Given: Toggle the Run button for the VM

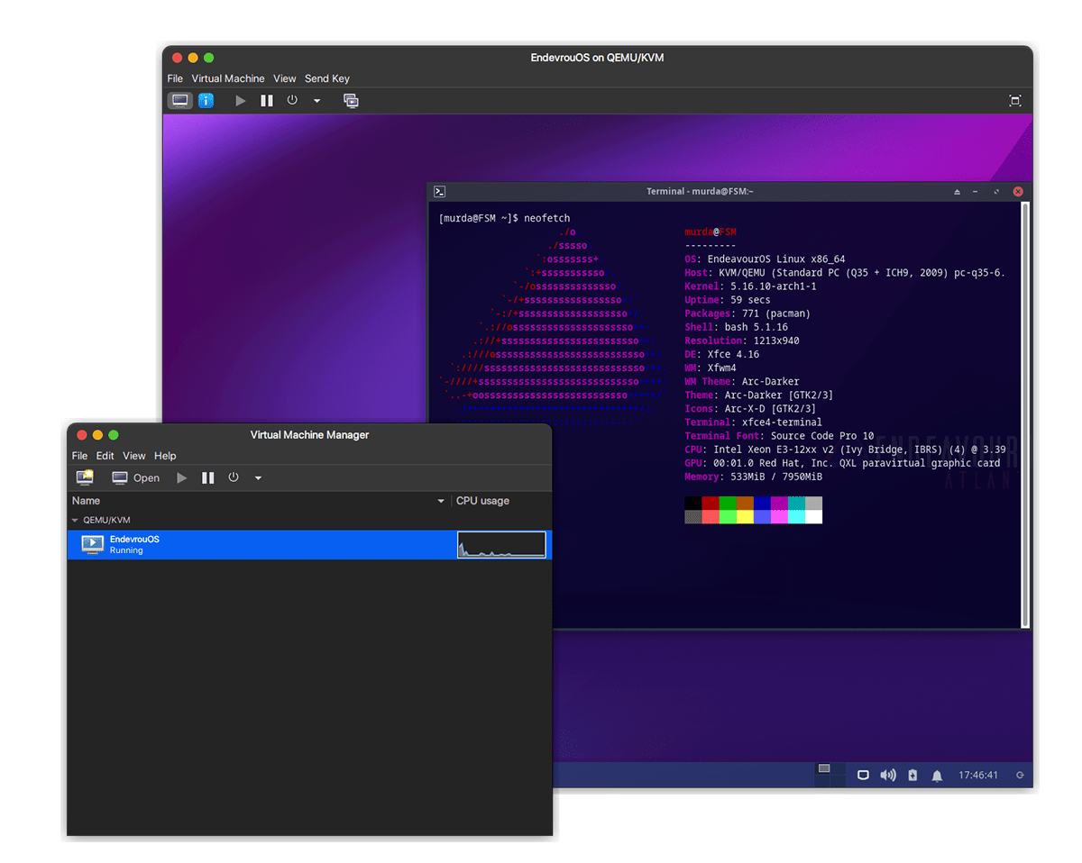Looking at the screenshot, I should (181, 477).
